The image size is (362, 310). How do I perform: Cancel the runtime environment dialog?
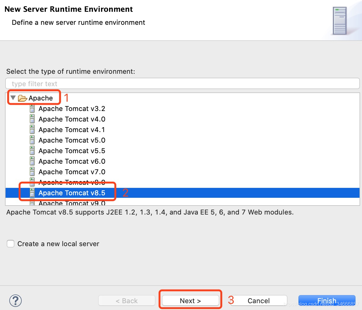(x=258, y=300)
